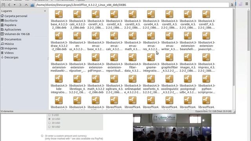This screenshot has width=251, height=141.
Task: Select the libobasis4.3-core05 package icon
Action: click(169, 14)
